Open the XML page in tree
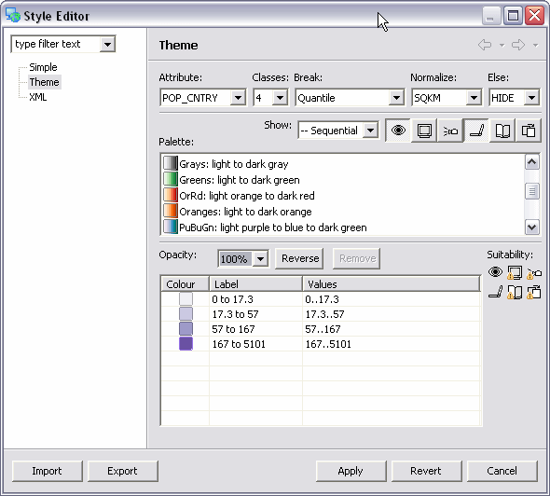 click(x=38, y=97)
